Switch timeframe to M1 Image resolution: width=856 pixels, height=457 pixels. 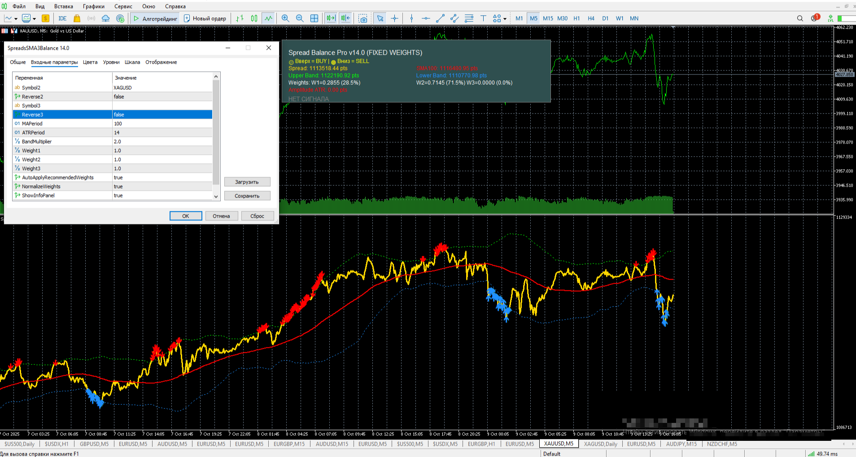(x=519, y=18)
